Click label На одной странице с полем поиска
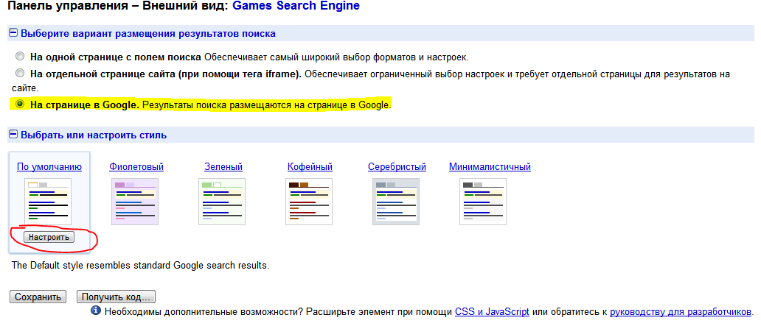This screenshot has width=761, height=326. [116, 57]
